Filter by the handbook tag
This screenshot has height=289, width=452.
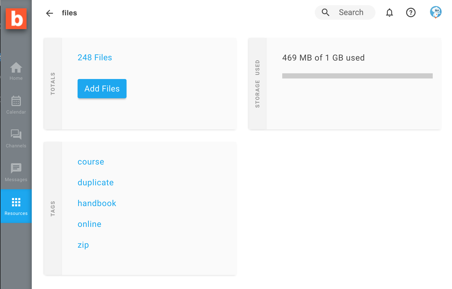(97, 203)
